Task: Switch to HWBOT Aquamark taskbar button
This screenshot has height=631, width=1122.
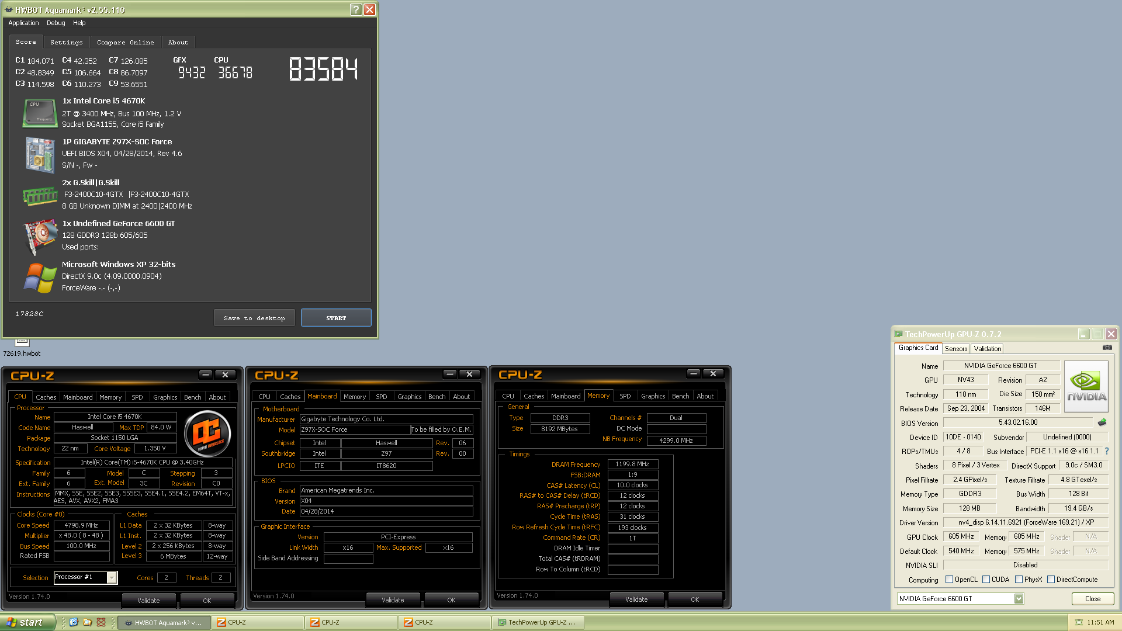Action: point(163,622)
